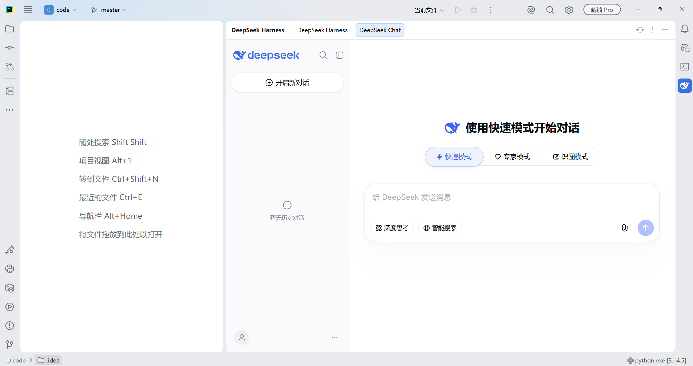Select 快速模式 mode

point(454,157)
